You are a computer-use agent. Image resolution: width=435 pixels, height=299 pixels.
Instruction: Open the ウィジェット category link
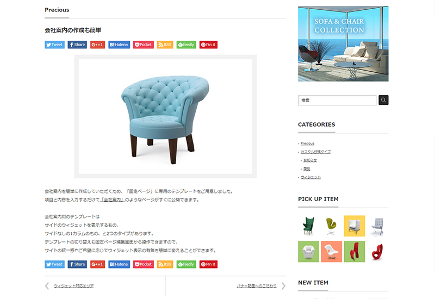310,177
